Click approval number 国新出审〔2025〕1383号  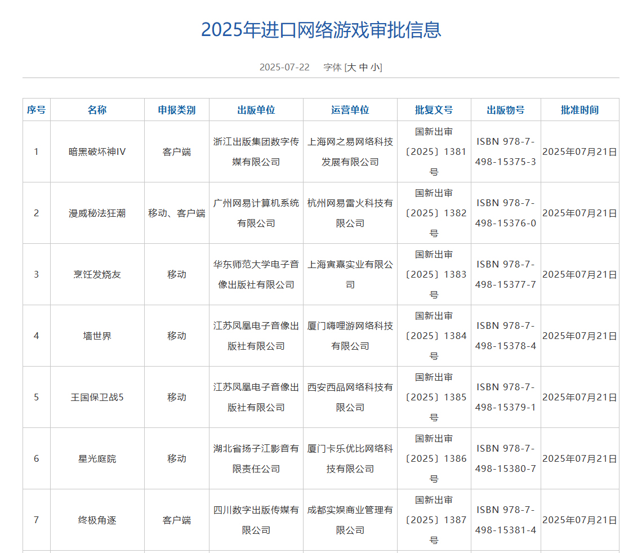(434, 275)
